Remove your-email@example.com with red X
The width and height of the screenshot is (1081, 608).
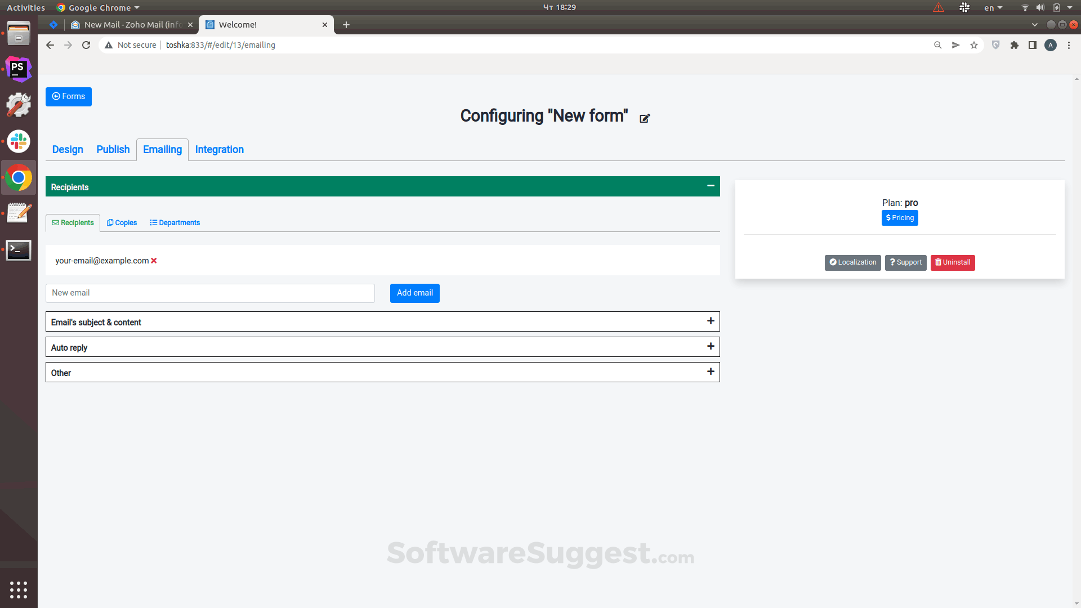coord(154,261)
